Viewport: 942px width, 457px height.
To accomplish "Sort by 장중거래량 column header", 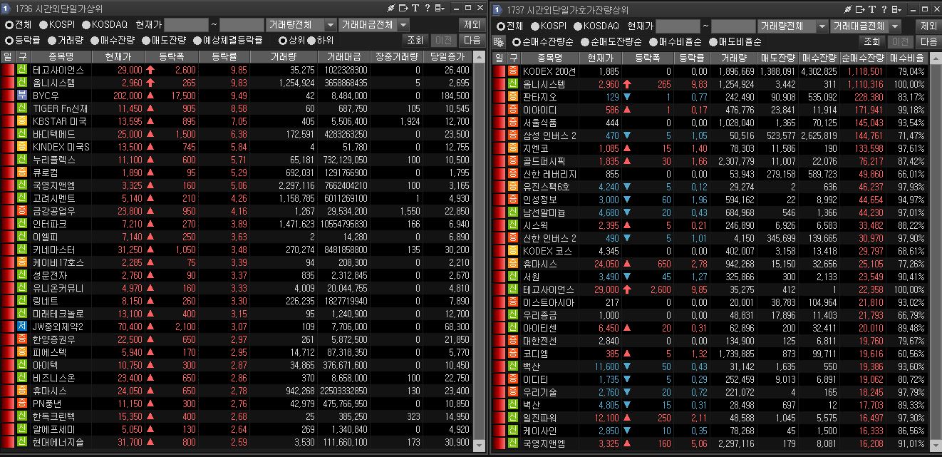I will 397,57.
